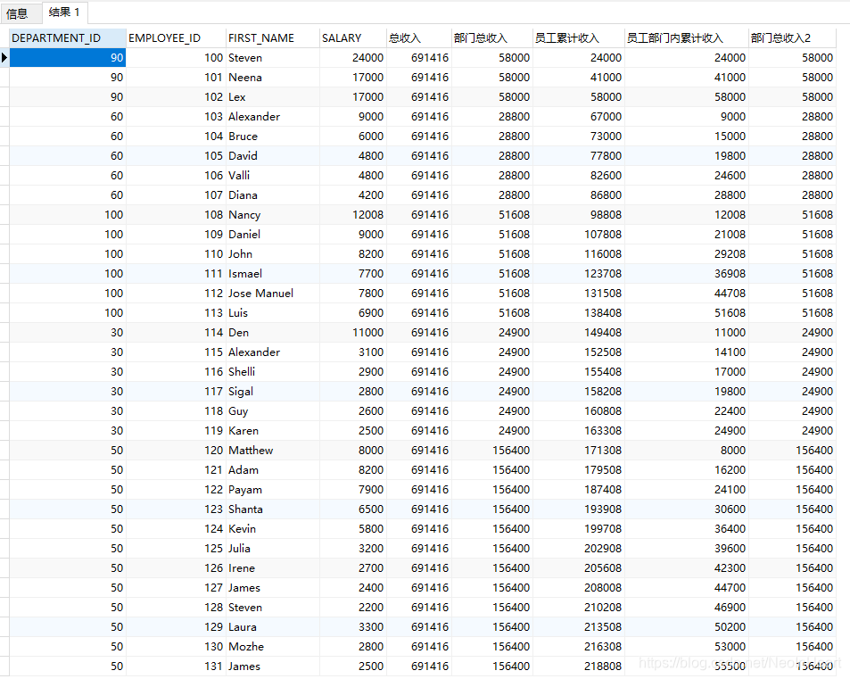This screenshot has height=679, width=850.
Task: Click the 部门总收入 column header
Action: pos(491,38)
